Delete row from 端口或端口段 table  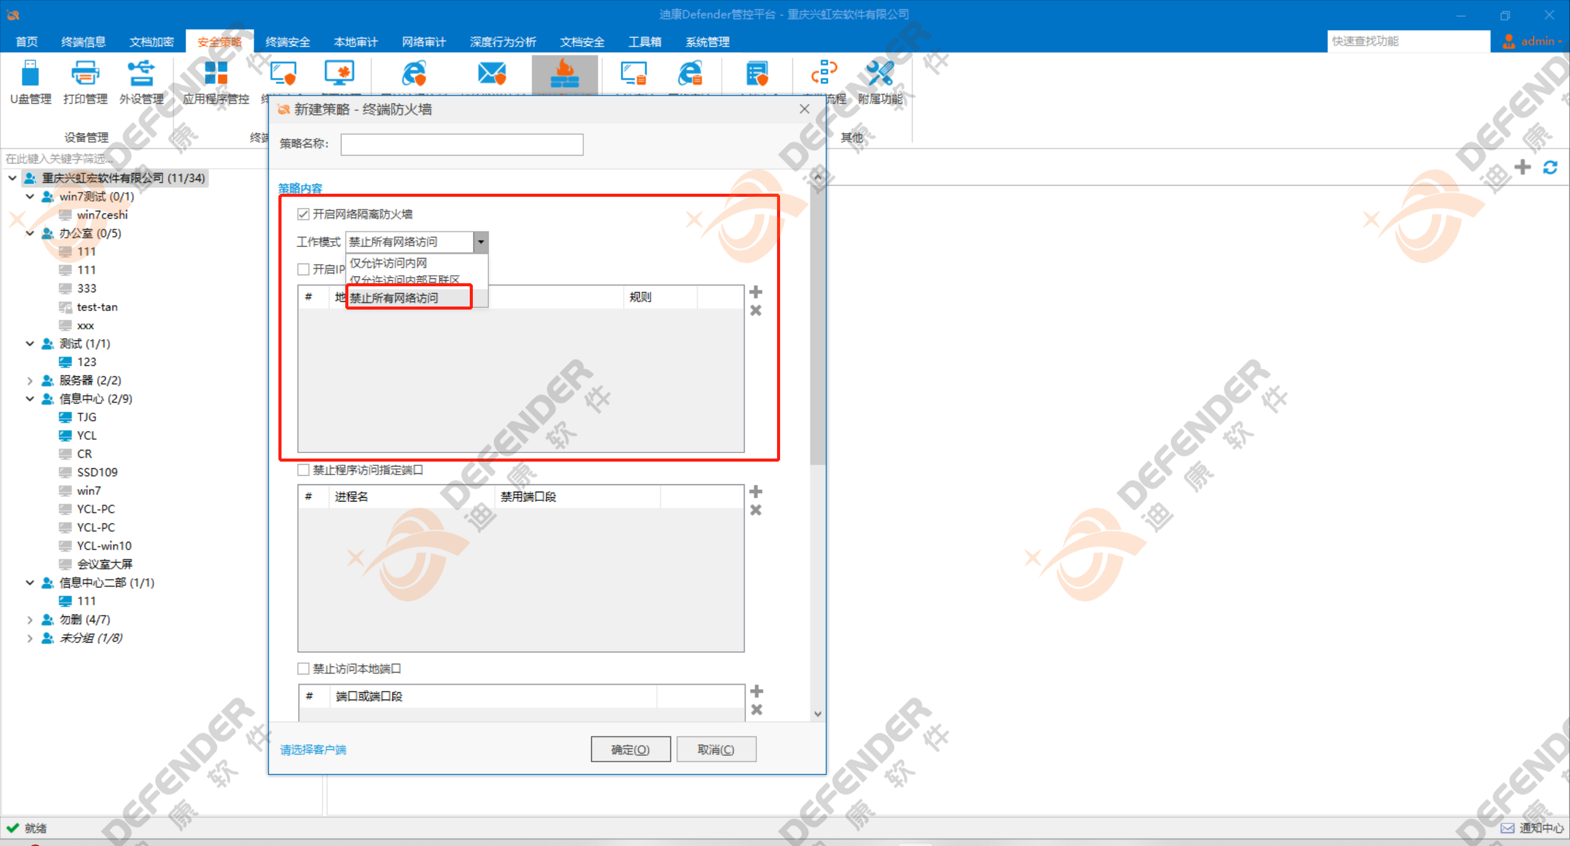(757, 710)
